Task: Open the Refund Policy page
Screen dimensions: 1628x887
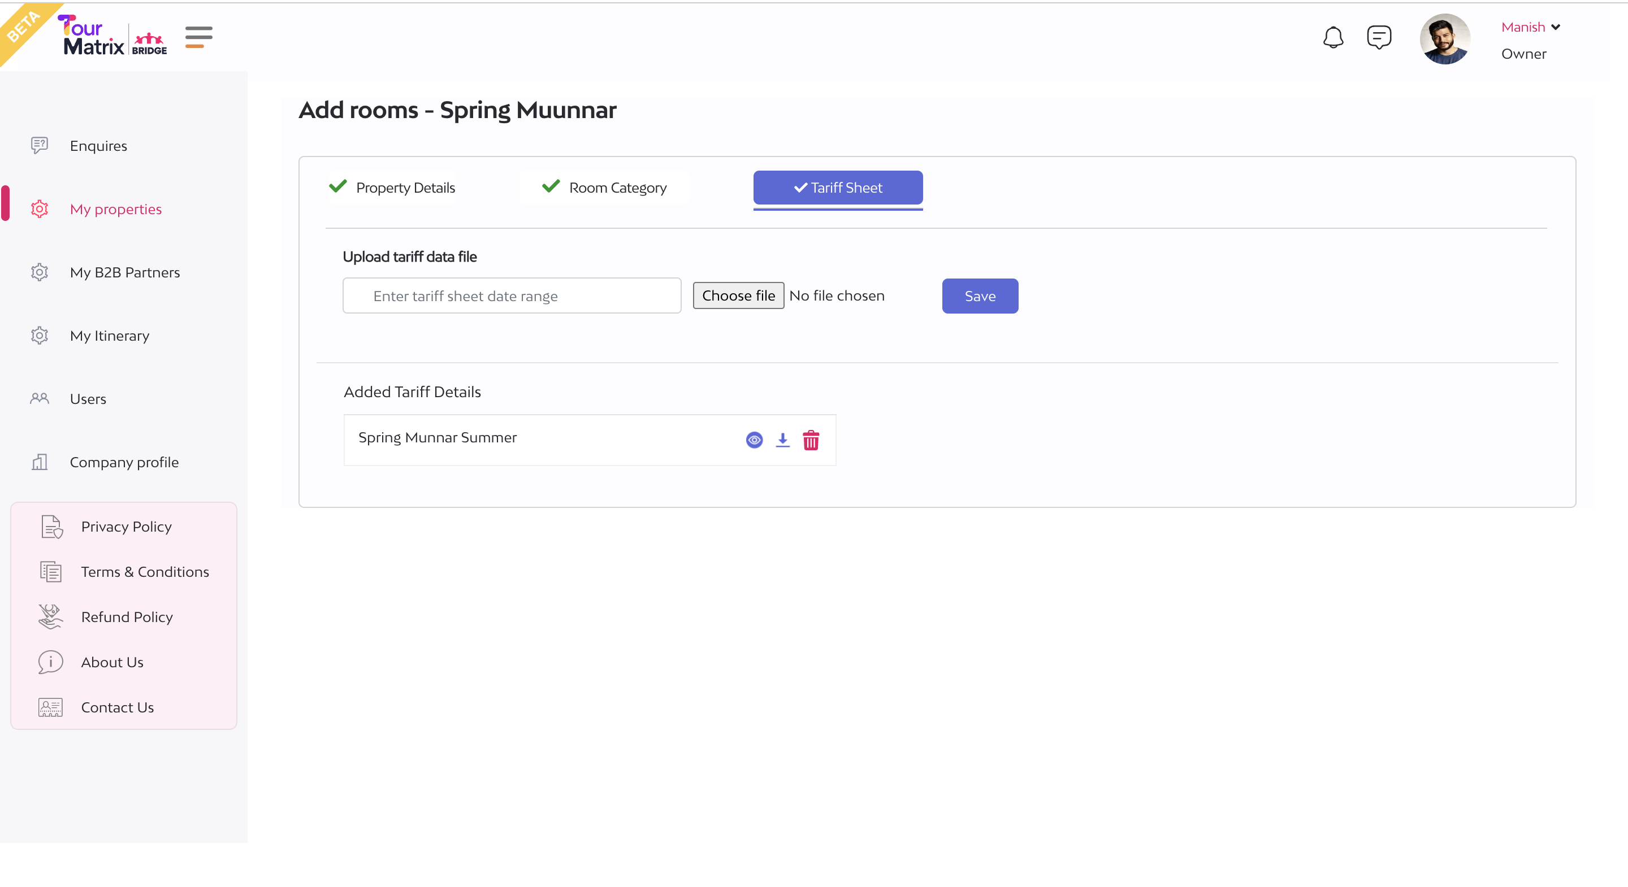Action: pyautogui.click(x=127, y=618)
